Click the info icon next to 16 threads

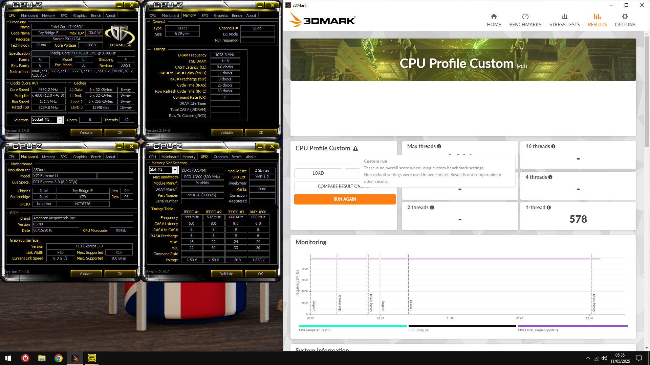click(x=553, y=146)
